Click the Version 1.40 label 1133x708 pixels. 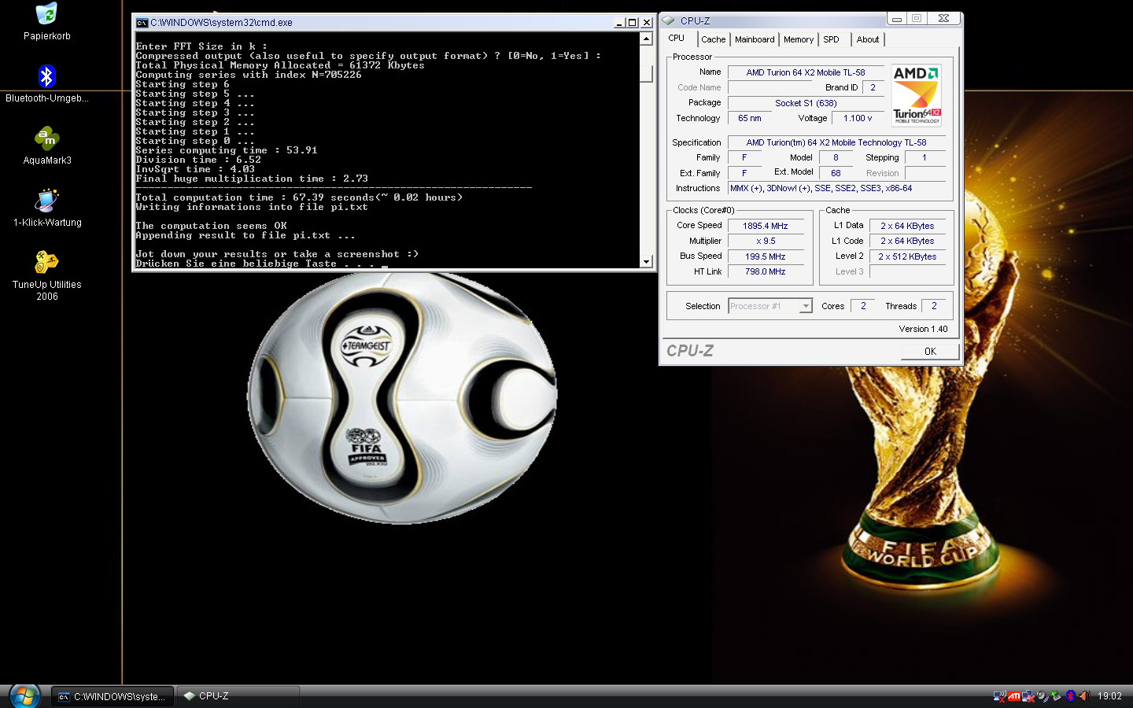coord(923,329)
